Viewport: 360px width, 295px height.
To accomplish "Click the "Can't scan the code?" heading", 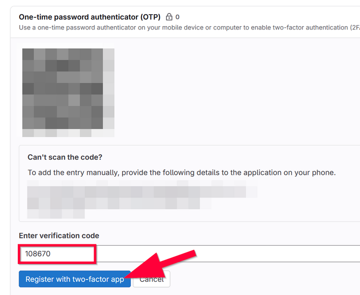I will [x=65, y=158].
